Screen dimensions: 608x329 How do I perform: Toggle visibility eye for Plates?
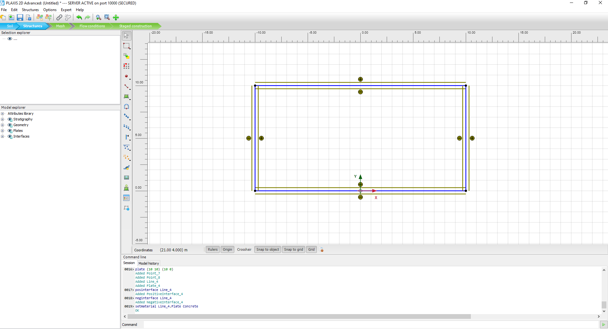point(10,131)
